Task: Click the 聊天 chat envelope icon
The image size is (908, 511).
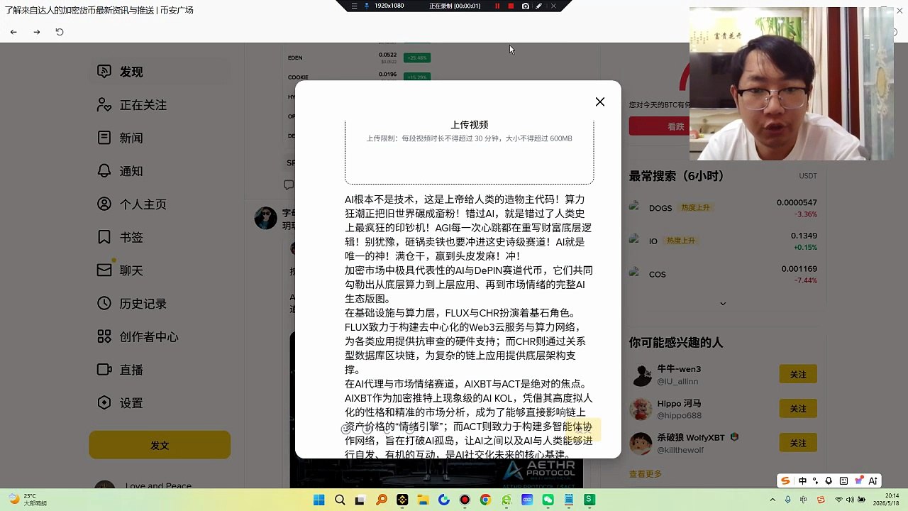Action: (104, 270)
